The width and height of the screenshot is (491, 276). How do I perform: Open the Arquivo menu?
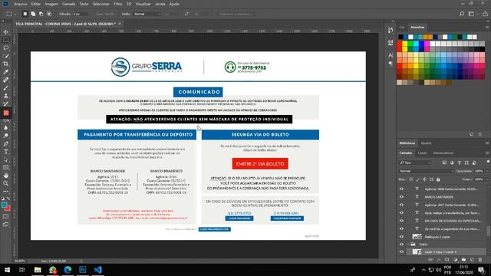(x=21, y=4)
